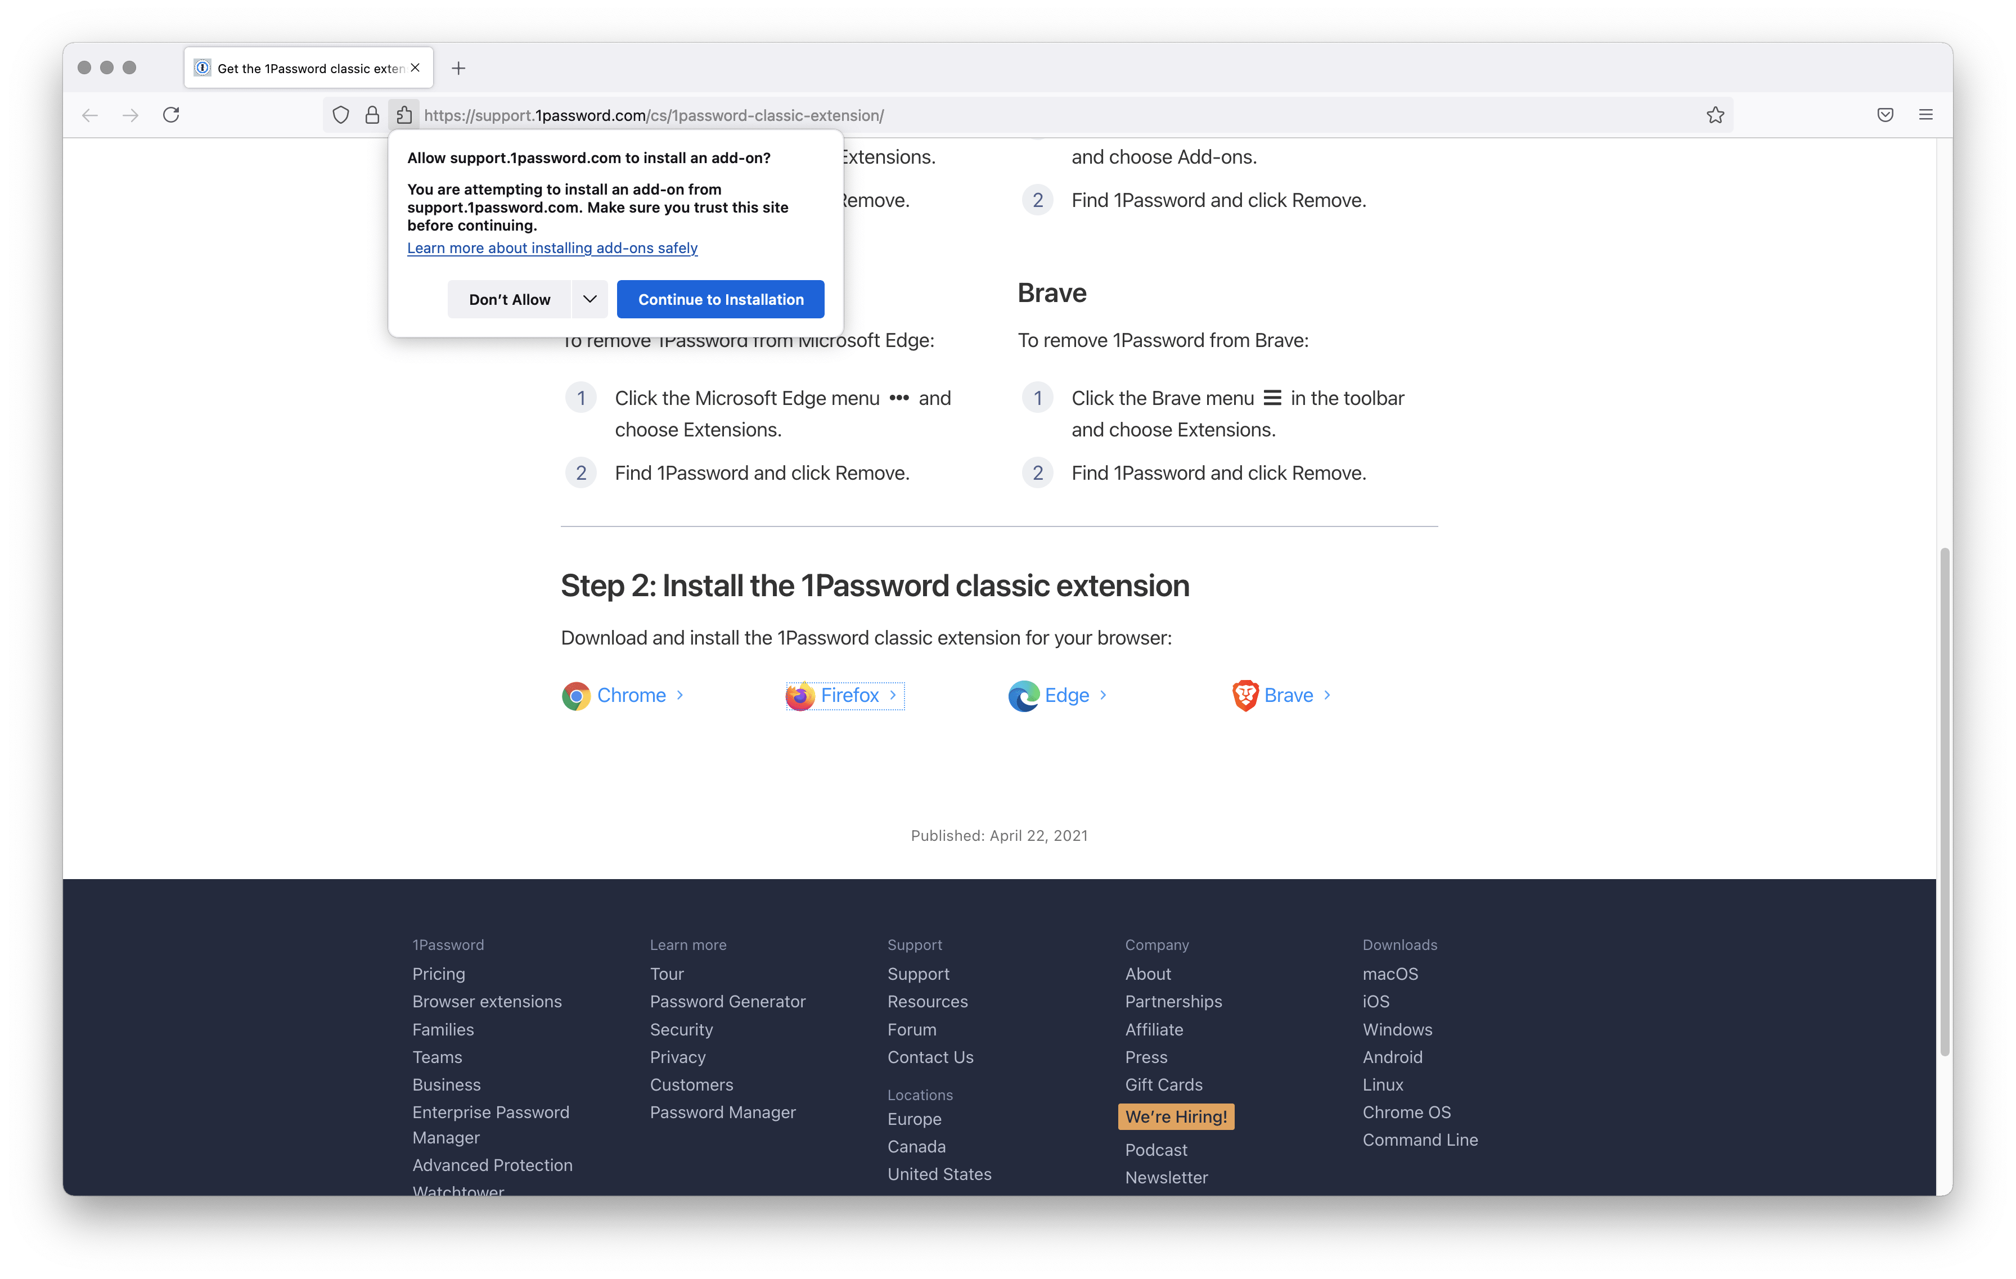The width and height of the screenshot is (2016, 1279).
Task: Click the add-on puzzle icon in the address bar
Action: [404, 115]
